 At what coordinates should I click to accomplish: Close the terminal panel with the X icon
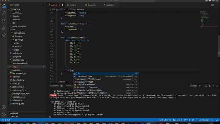click(x=217, y=86)
